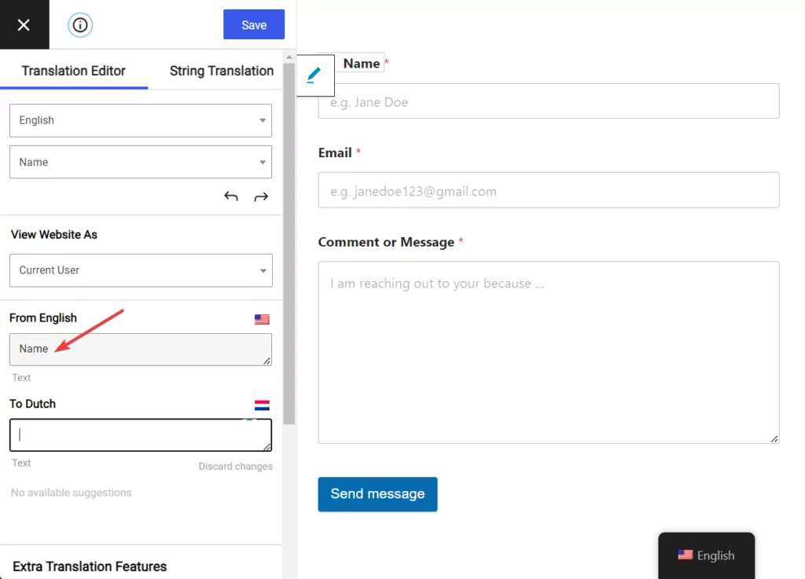Click the No available suggestions text
This screenshot has width=805, height=579.
[72, 493]
